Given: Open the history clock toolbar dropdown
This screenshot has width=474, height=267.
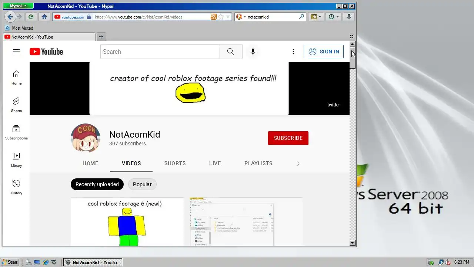Looking at the screenshot, I should tap(333, 17).
